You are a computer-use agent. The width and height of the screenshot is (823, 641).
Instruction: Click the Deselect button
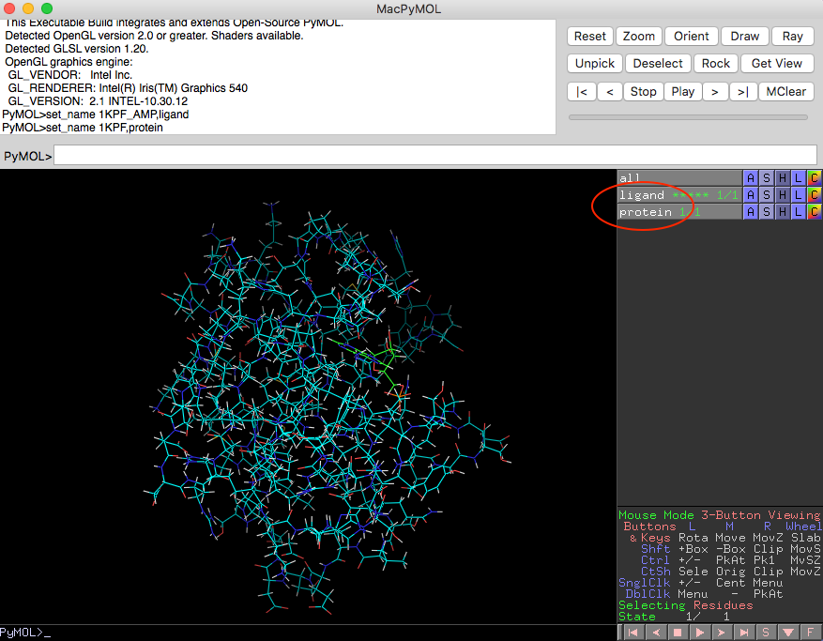[x=658, y=64]
